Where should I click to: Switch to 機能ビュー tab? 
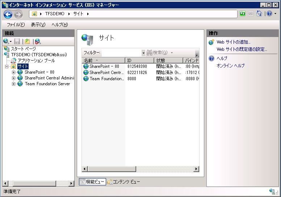tap(92, 182)
